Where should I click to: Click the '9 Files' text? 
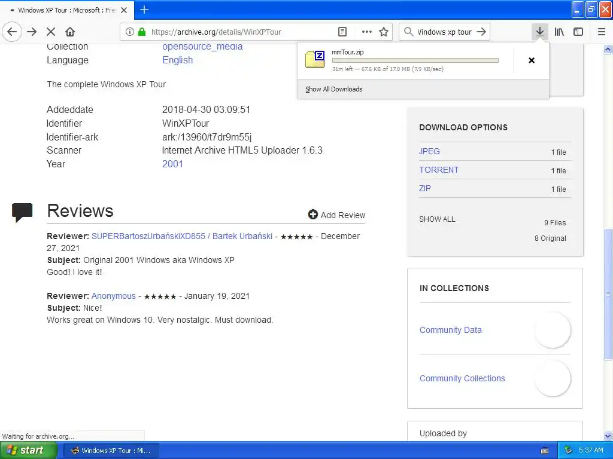[555, 223]
